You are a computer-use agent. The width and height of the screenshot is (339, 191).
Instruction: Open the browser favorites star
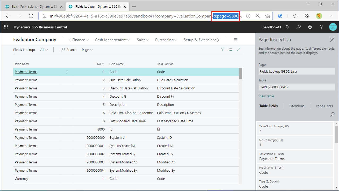tap(295, 16)
